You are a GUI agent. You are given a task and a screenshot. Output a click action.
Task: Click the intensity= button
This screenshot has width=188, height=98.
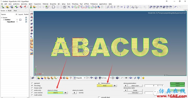135,93
